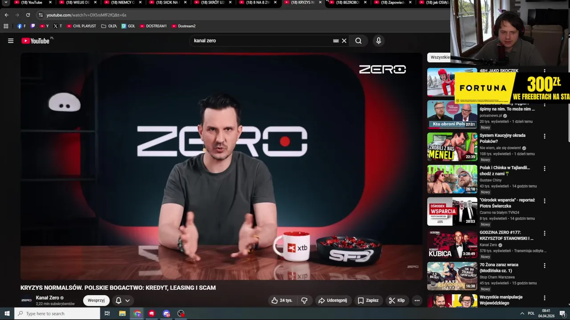The image size is (570, 320).
Task: Open Chrome apps grid in bookmarks bar
Action: (6, 26)
